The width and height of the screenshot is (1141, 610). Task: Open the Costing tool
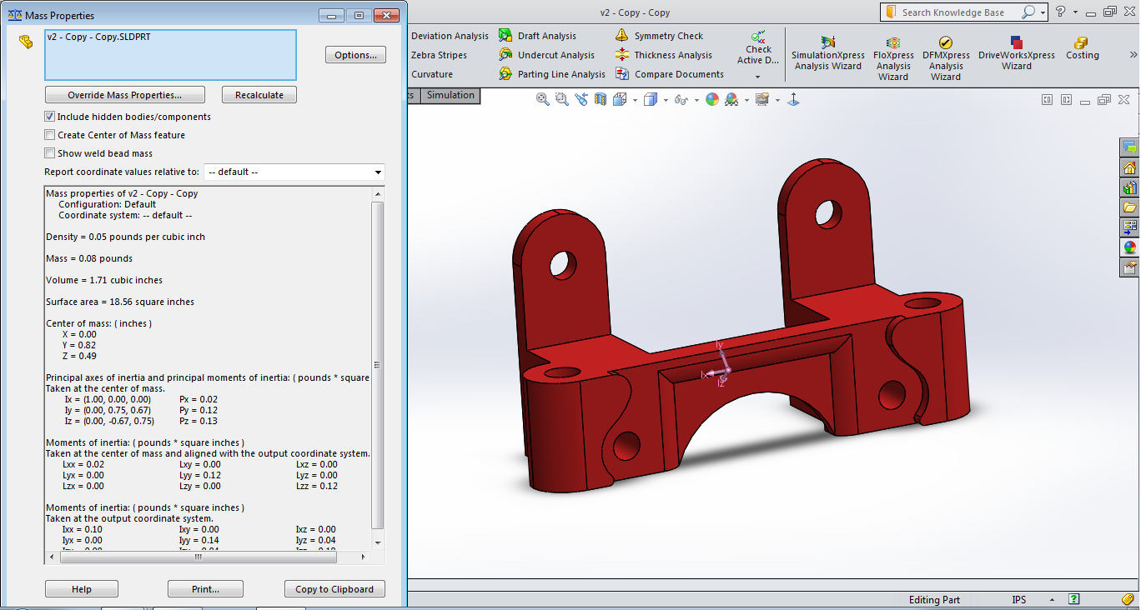[x=1082, y=48]
